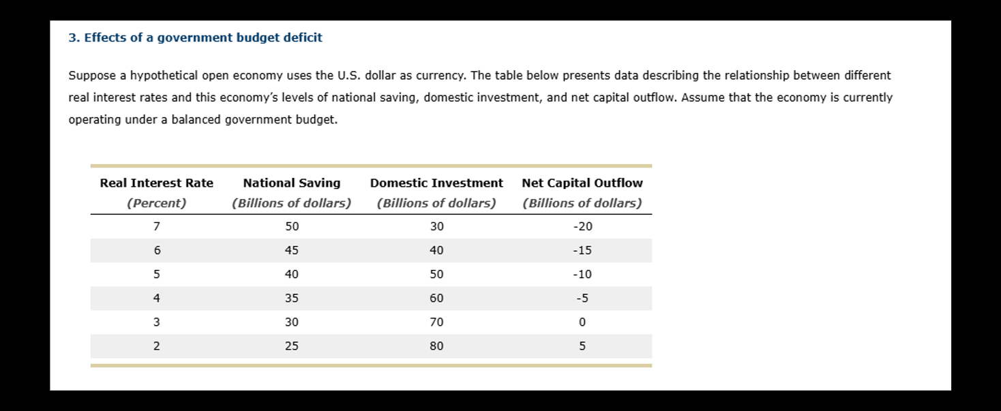Select domestic investment value 60
The image size is (1001, 411).
tap(436, 298)
